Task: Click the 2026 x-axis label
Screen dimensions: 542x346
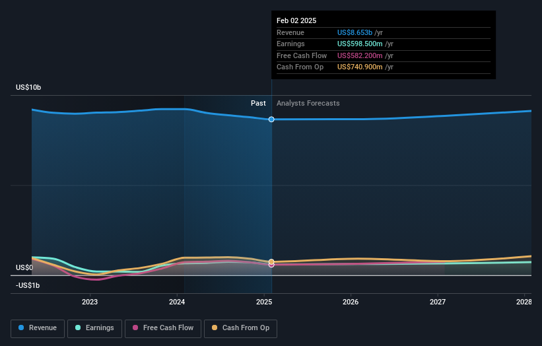Action: (x=351, y=302)
